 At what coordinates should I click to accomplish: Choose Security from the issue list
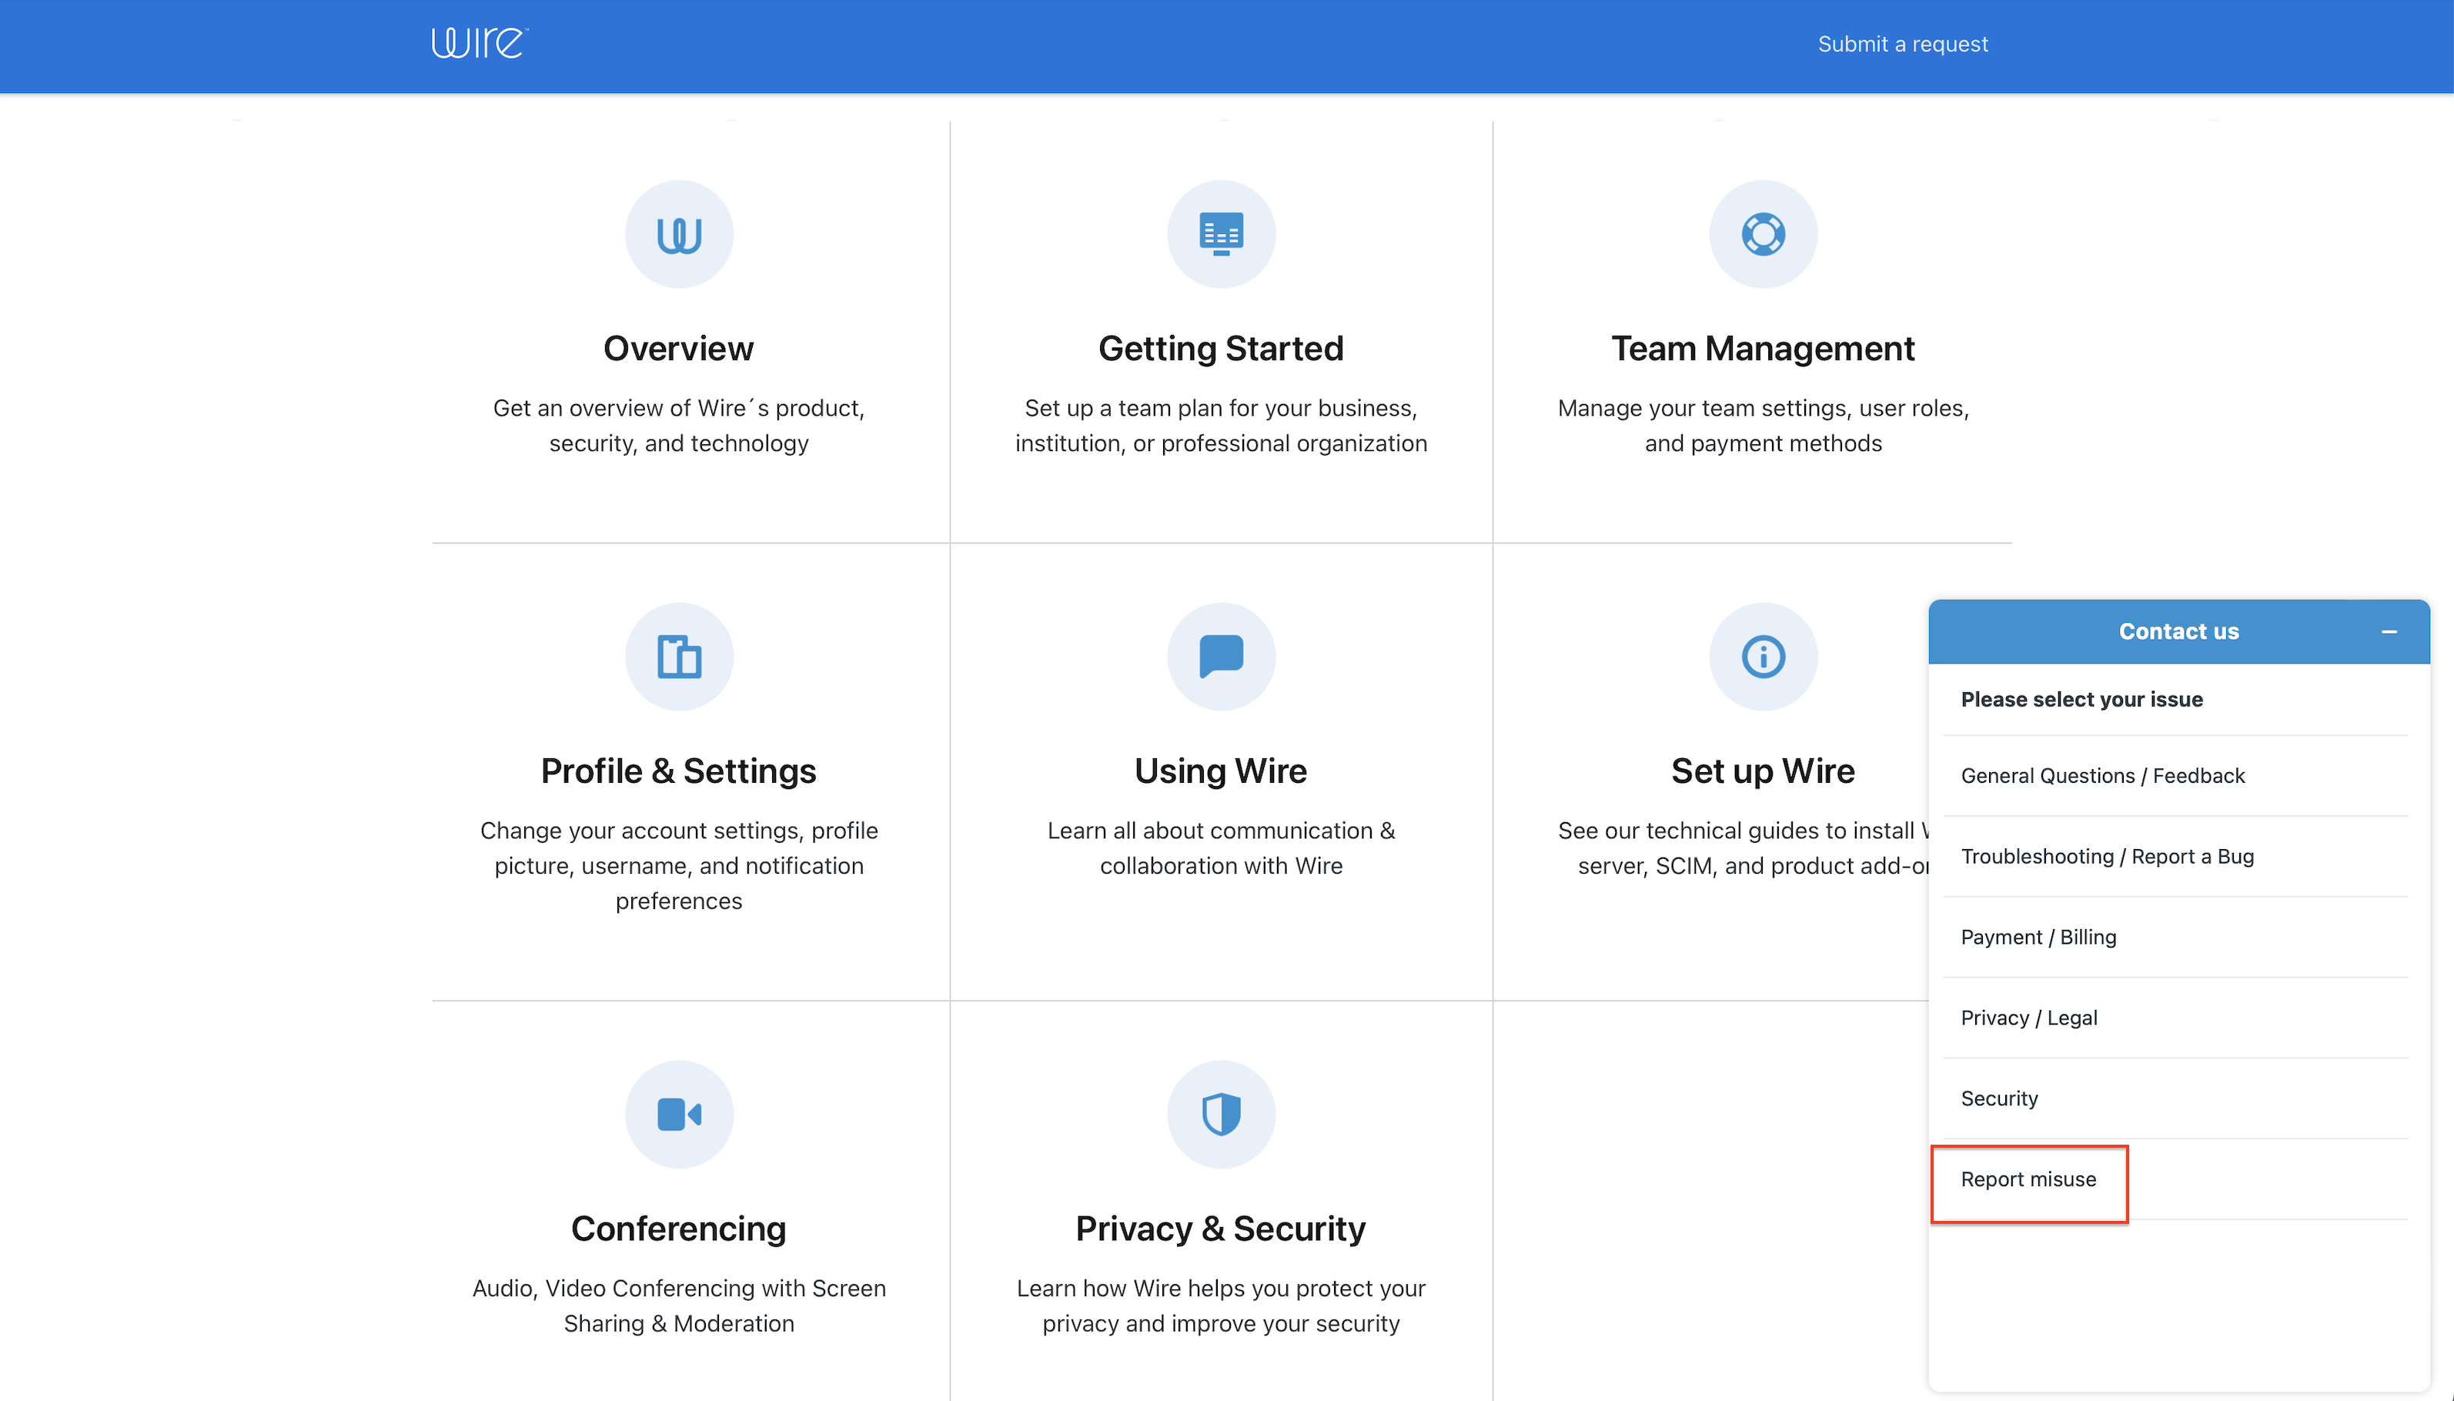pyautogui.click(x=1999, y=1097)
